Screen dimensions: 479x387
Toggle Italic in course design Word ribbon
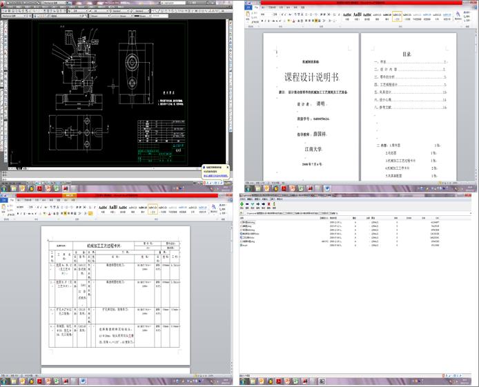pos(266,21)
